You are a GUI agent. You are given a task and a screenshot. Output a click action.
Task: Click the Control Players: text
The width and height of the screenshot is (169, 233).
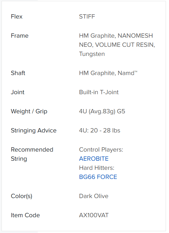101,150
